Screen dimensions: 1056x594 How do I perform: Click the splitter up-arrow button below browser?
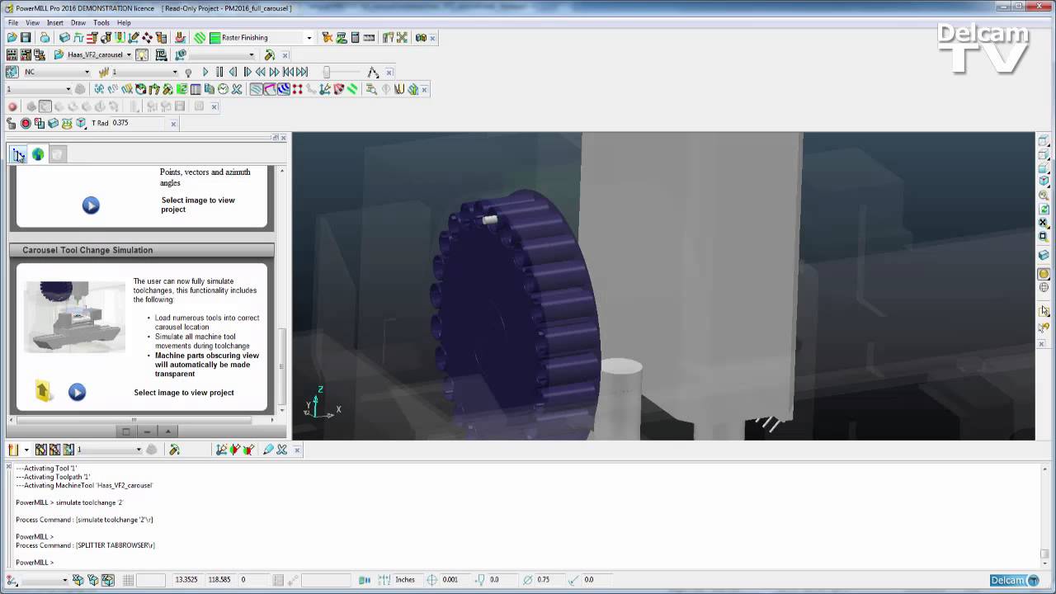168,431
